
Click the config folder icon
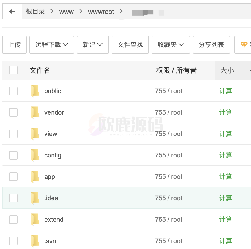35,155
